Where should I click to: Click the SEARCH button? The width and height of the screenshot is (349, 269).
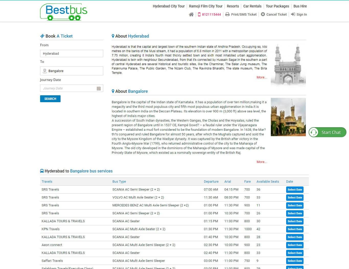point(50,99)
